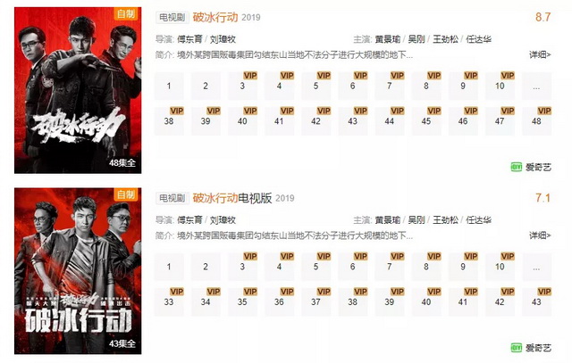Open actor 黄景瑜 link in first result
Screen dimensions: 572x363
[x=388, y=39]
